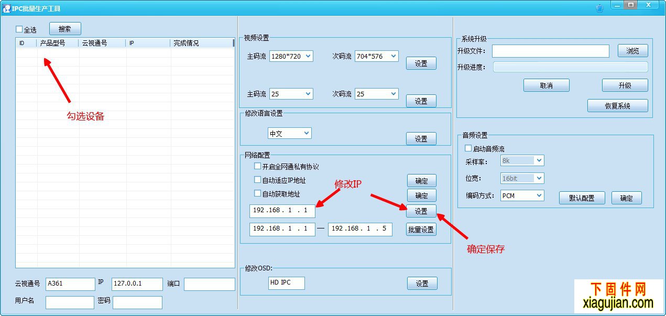Click 确定 button in 音频设置

pos(627,198)
